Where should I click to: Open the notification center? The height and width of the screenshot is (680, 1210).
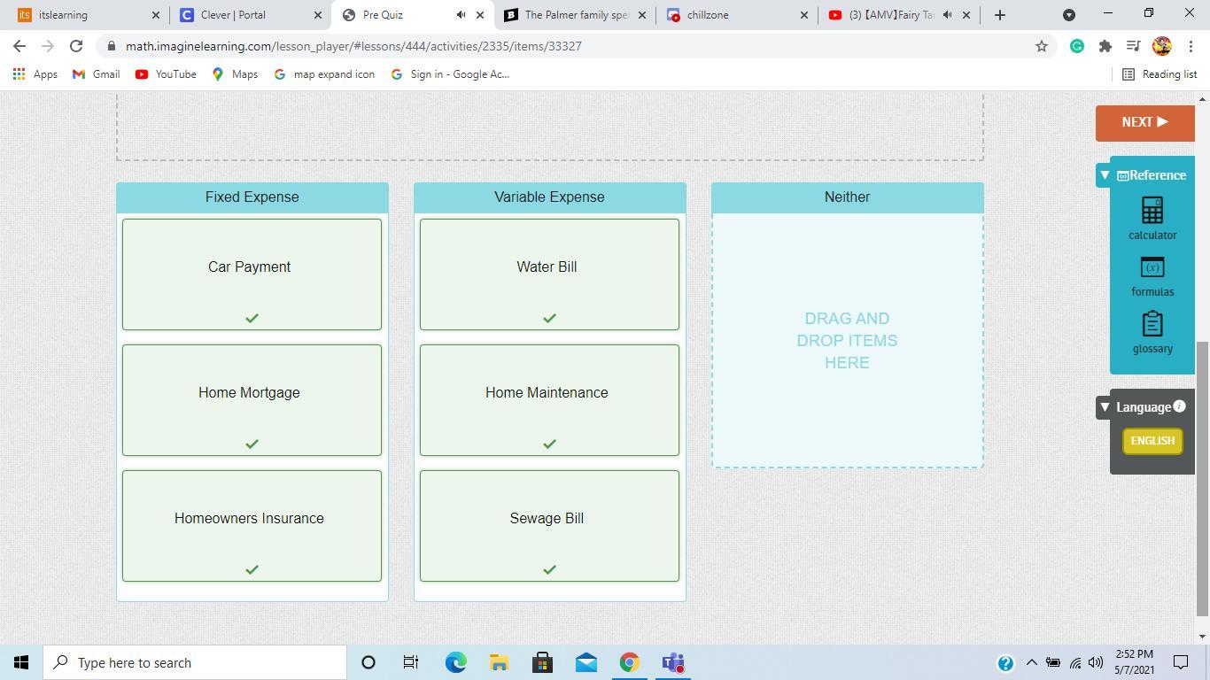click(1181, 662)
